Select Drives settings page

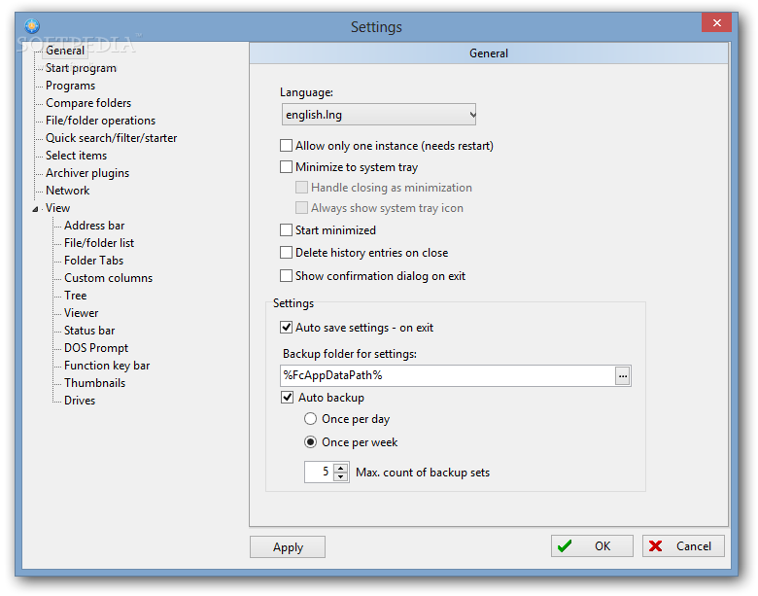click(x=80, y=400)
